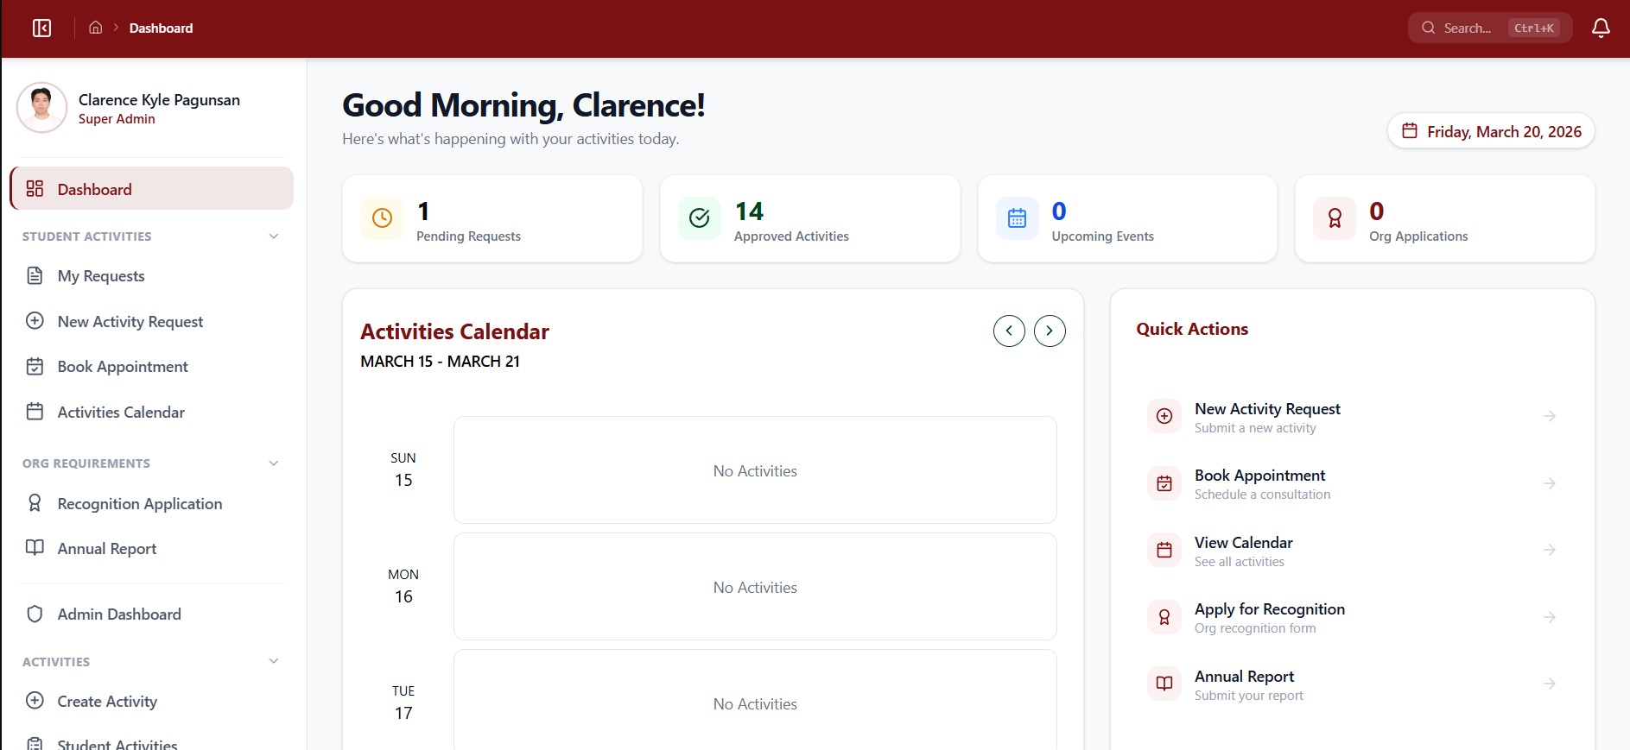
Task: Collapse the Student Activities section
Action: tap(274, 236)
